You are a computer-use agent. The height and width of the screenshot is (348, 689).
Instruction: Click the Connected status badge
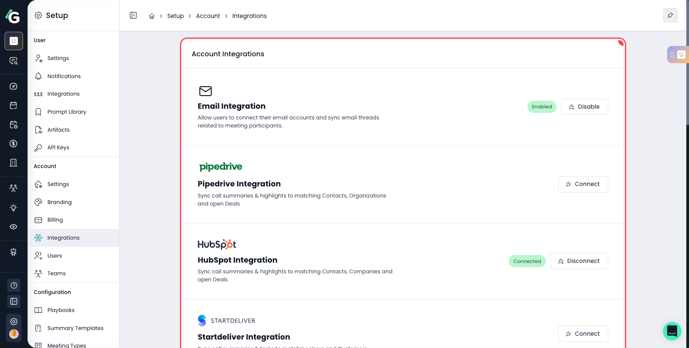click(x=527, y=261)
